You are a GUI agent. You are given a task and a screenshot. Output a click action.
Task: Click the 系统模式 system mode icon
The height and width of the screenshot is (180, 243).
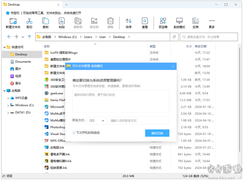click(179, 21)
